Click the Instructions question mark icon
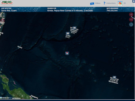The image size is (135, 101). (104, 3)
